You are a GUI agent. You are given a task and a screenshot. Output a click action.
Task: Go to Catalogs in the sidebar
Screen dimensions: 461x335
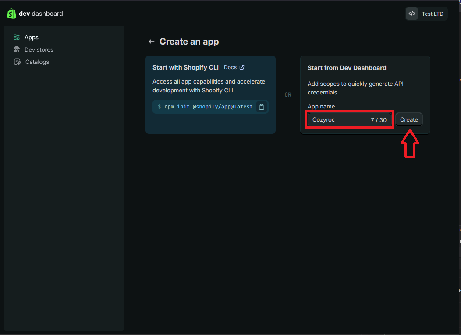point(37,62)
